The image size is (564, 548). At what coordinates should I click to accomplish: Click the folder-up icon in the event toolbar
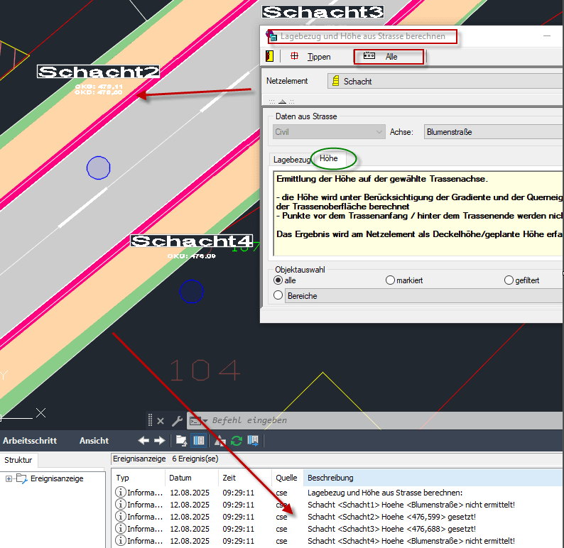click(183, 441)
